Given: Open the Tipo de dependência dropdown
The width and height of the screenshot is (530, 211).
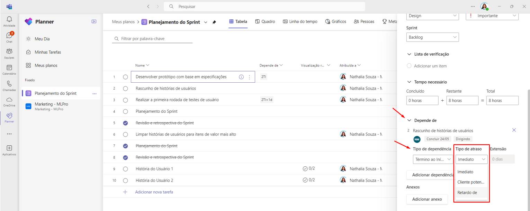Looking at the screenshot, I should click(433, 159).
